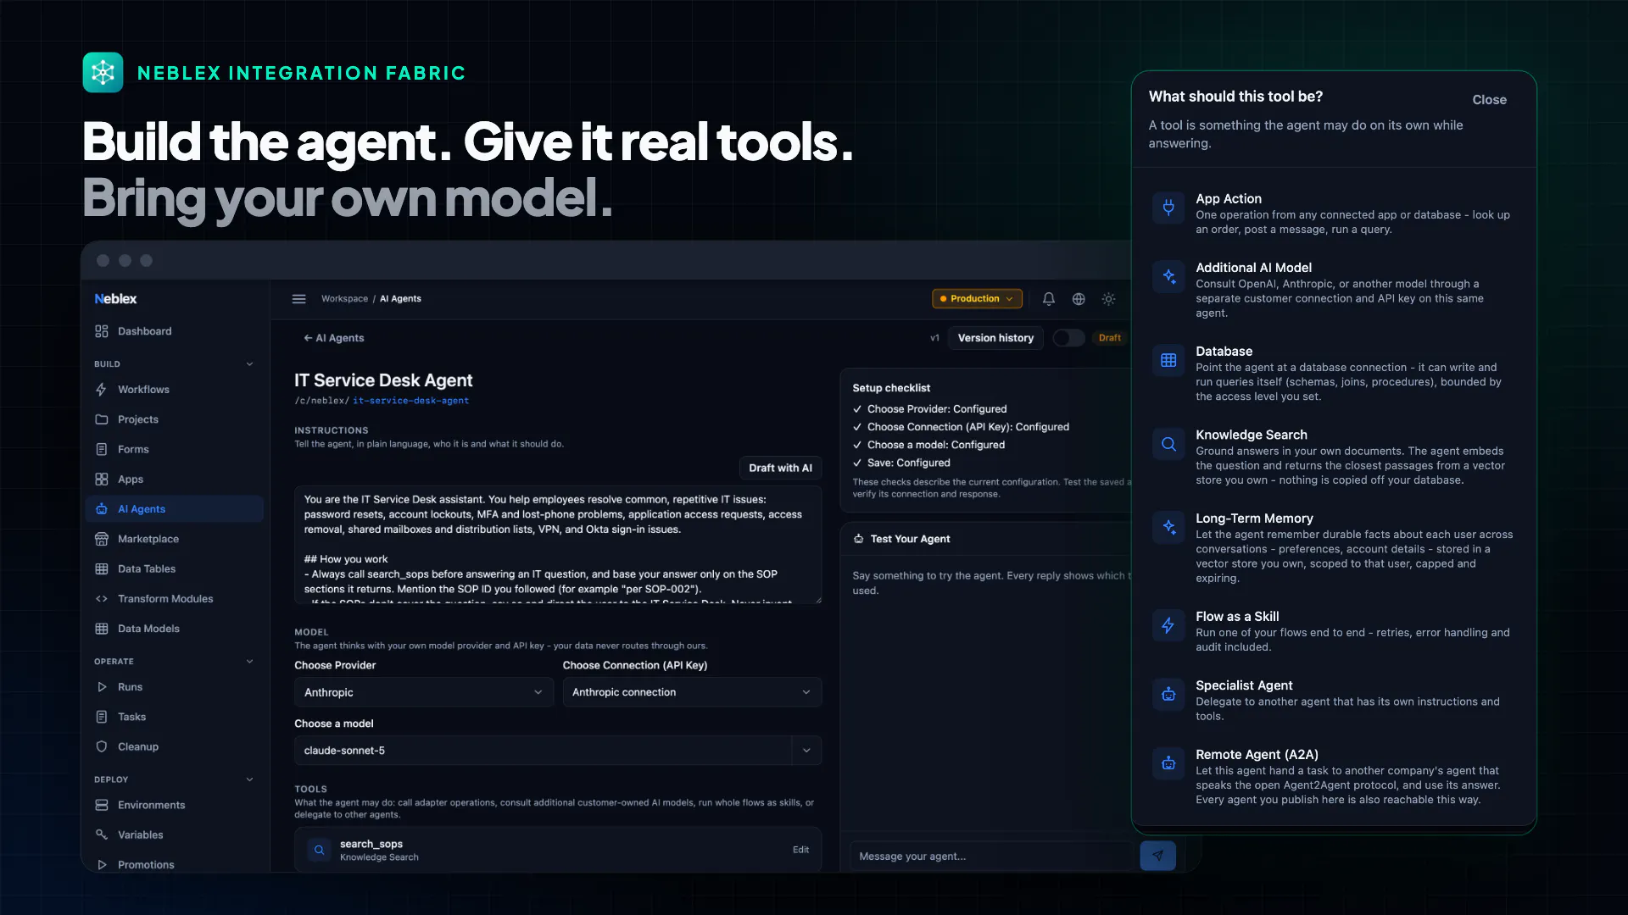The height and width of the screenshot is (915, 1628).
Task: Toggle theme with the sun icon
Action: [1108, 299]
